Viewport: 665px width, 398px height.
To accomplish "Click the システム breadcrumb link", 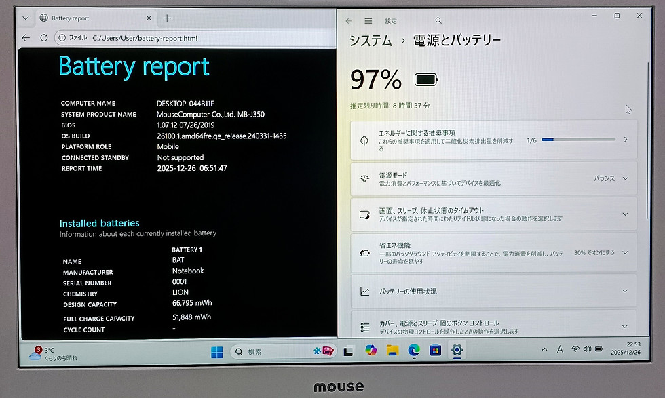I will coord(370,41).
